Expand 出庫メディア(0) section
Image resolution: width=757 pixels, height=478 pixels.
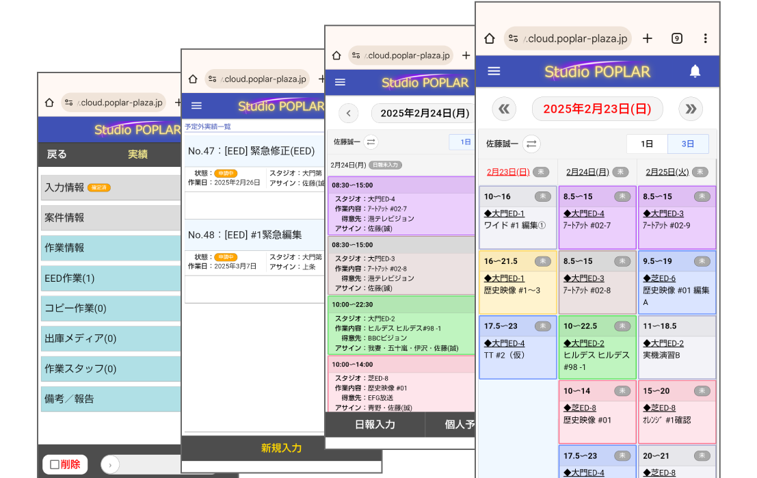click(111, 338)
